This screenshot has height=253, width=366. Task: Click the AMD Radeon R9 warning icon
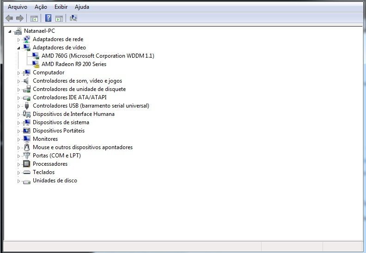(x=36, y=64)
